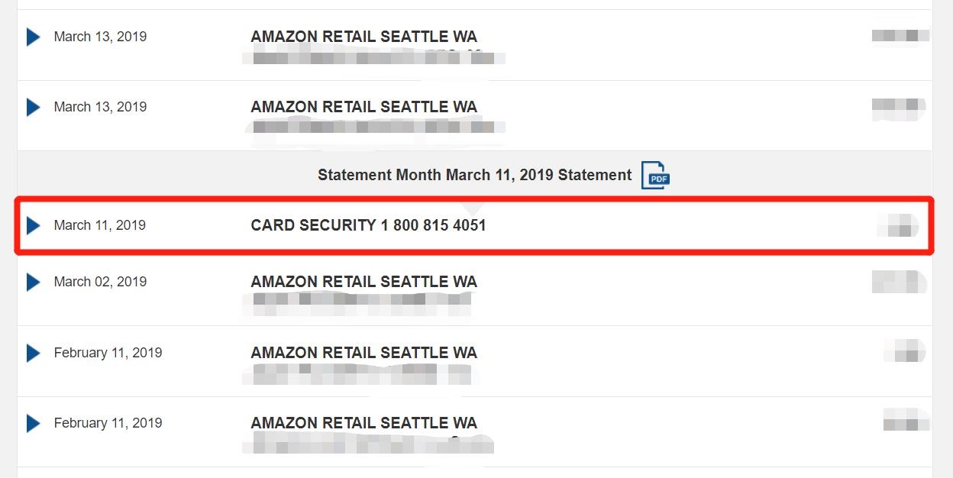
Task: Open the March 11, 2019 statement PDF icon
Action: tap(655, 176)
